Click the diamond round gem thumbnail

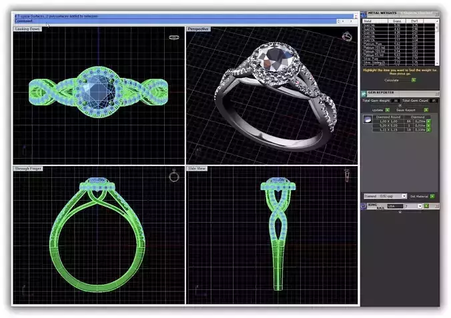[368, 119]
